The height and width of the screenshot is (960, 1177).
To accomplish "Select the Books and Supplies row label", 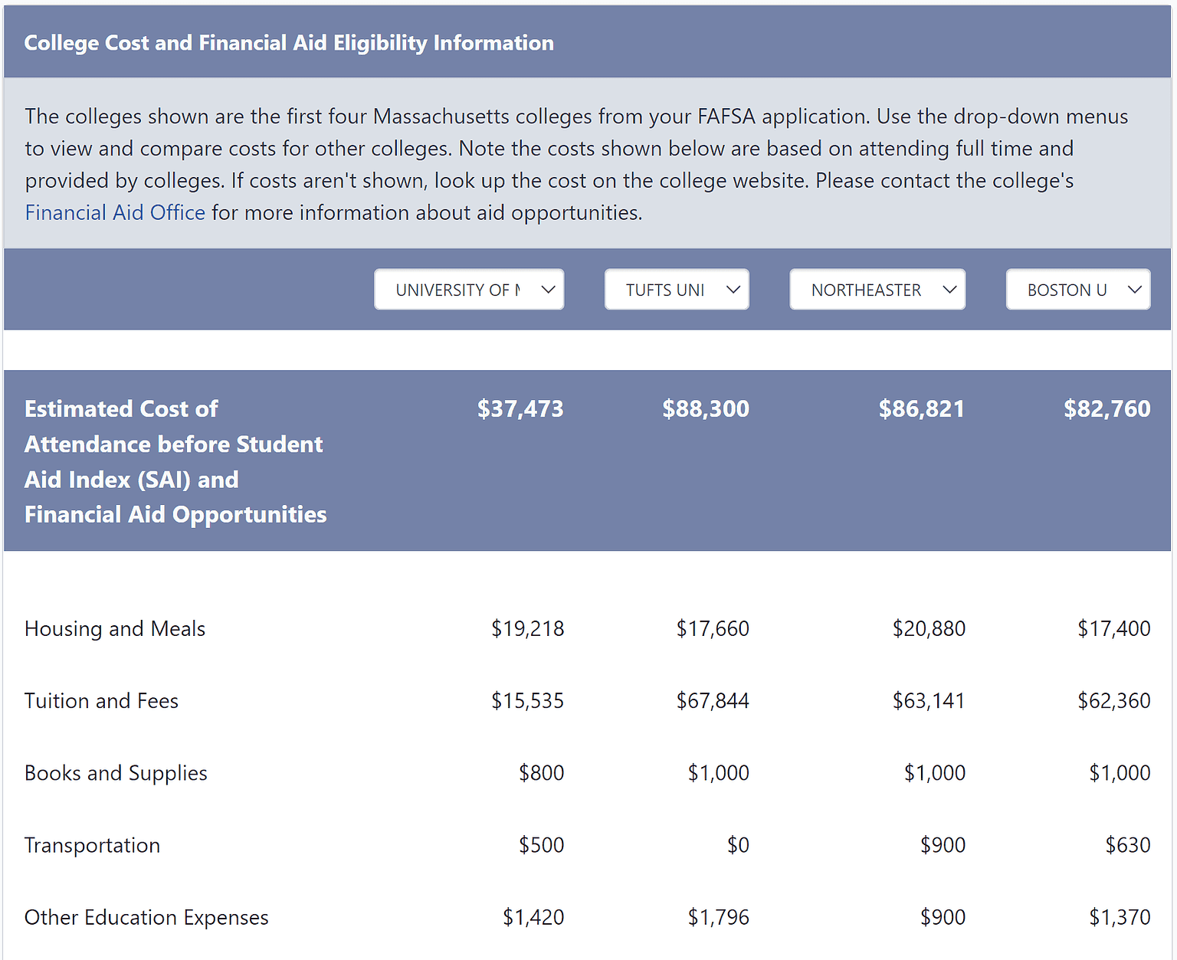I will point(116,772).
